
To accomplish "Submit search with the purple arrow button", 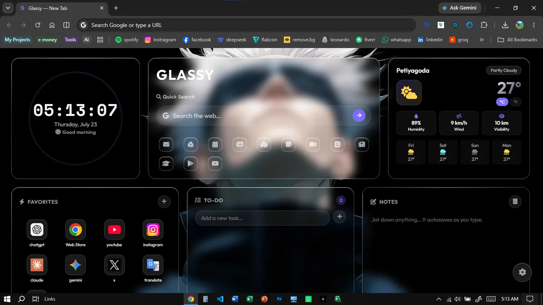I will tap(359, 116).
